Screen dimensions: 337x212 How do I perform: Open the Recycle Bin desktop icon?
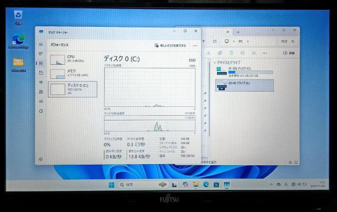(18, 17)
